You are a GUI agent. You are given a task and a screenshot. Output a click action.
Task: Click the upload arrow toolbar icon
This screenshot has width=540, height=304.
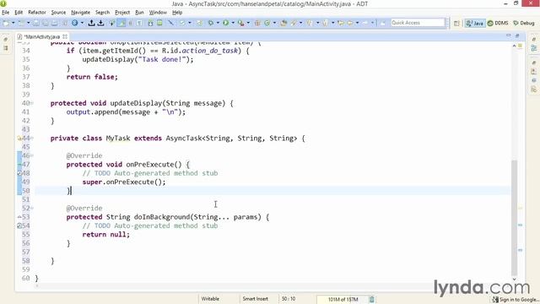coord(91,23)
